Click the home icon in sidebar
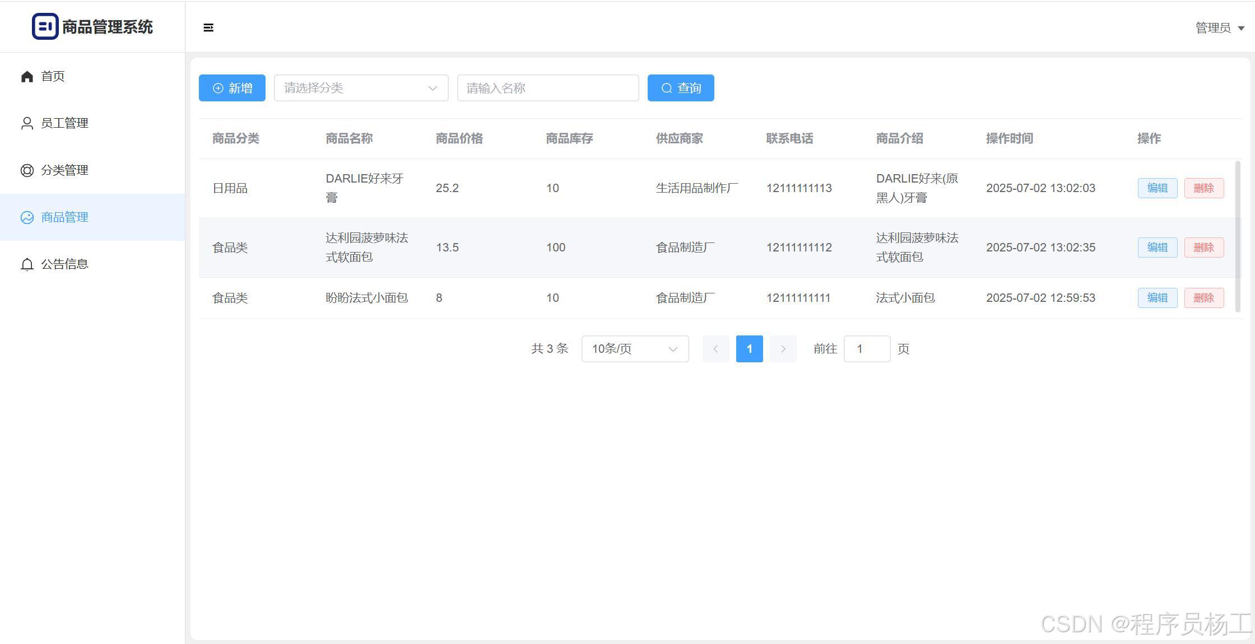Viewport: 1255px width, 644px height. [x=27, y=76]
